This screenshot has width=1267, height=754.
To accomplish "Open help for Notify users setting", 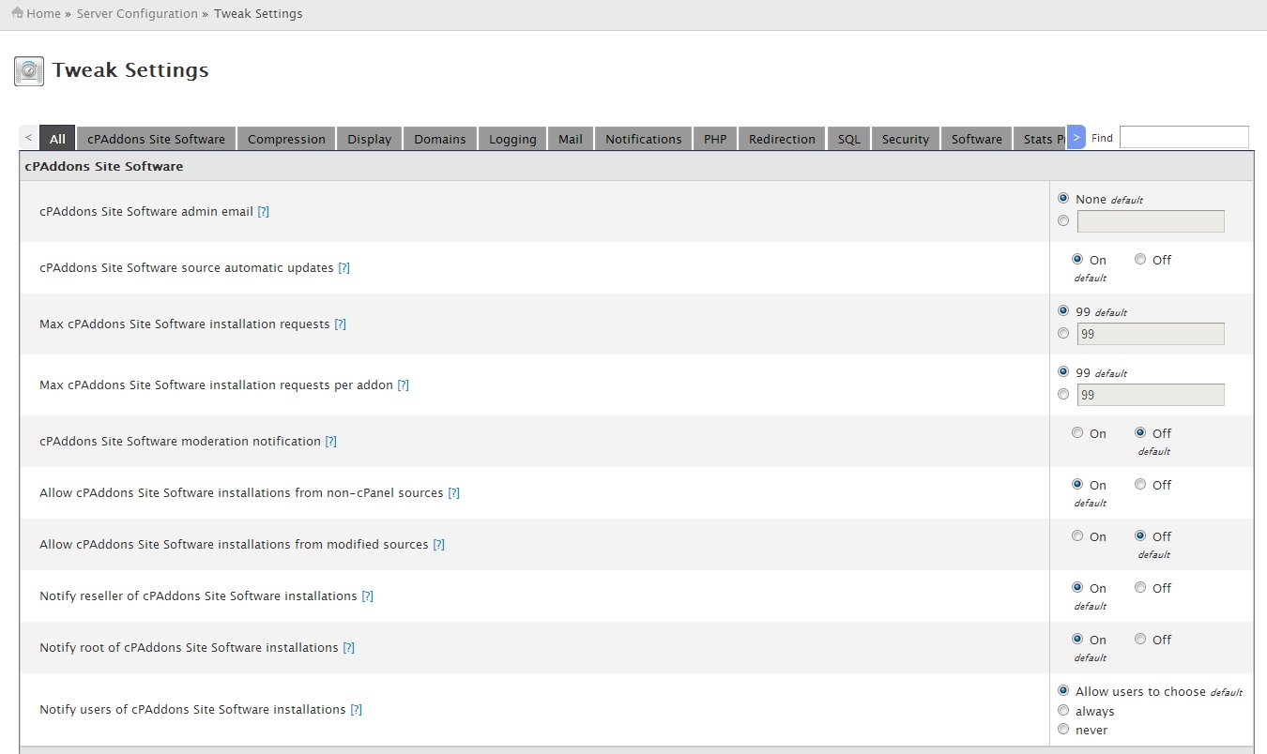I will [356, 710].
